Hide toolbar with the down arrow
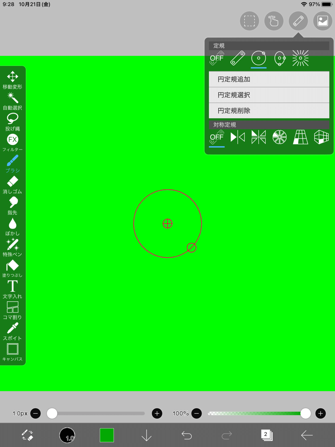The height and width of the screenshot is (447, 335). click(x=147, y=435)
